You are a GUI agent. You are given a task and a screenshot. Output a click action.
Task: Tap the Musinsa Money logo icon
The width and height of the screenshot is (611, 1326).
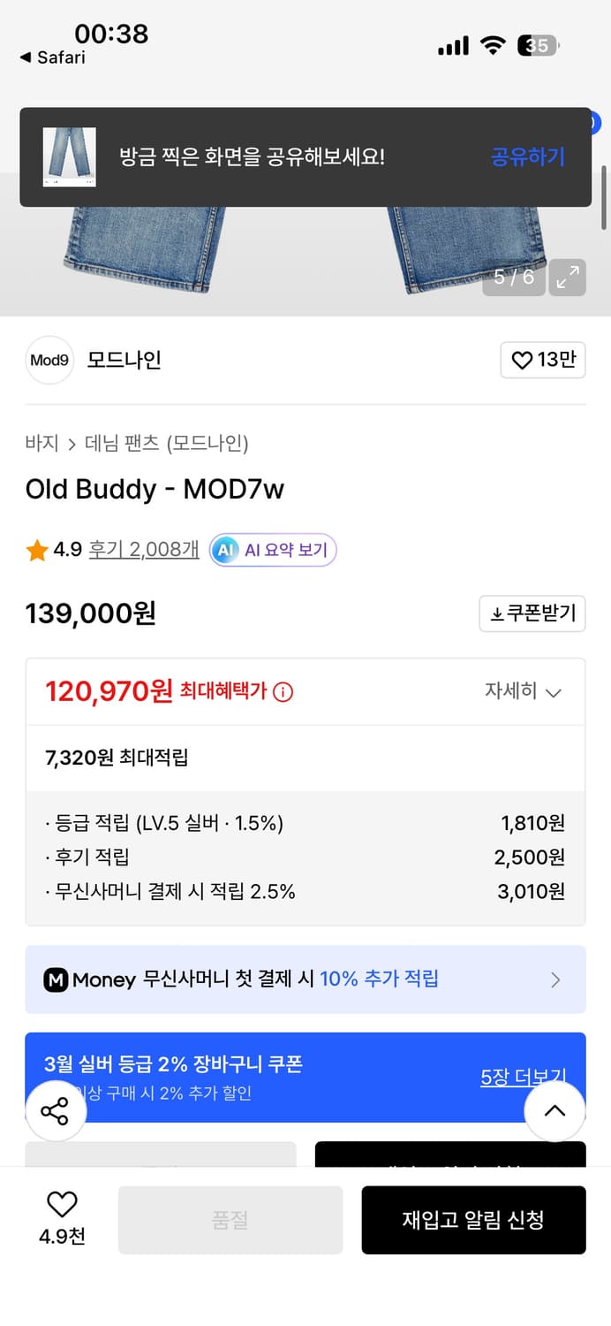57,979
